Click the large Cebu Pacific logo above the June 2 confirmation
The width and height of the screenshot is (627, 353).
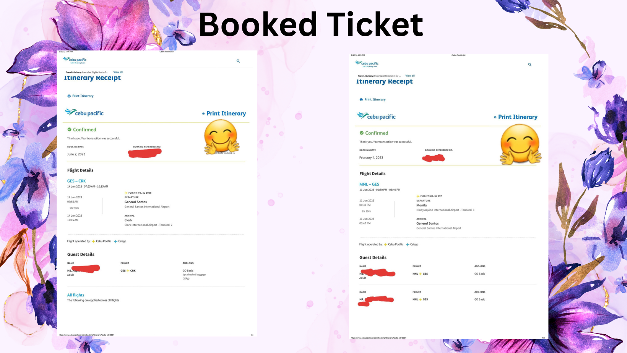[x=84, y=113]
